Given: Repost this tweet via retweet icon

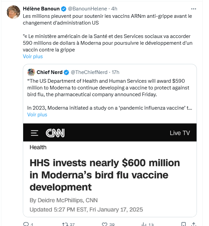Looking at the screenshot, I should pos(65,224).
